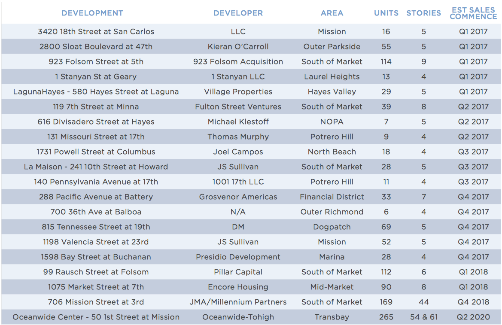Screen dimensions: 502x325
Task: Select 'Oceanwide Center - 50 1st Street at Mission'
Action: pos(96,317)
